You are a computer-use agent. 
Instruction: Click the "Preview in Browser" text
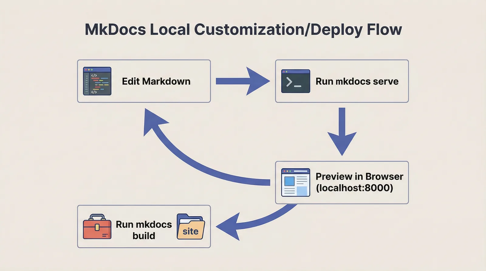[359, 176]
